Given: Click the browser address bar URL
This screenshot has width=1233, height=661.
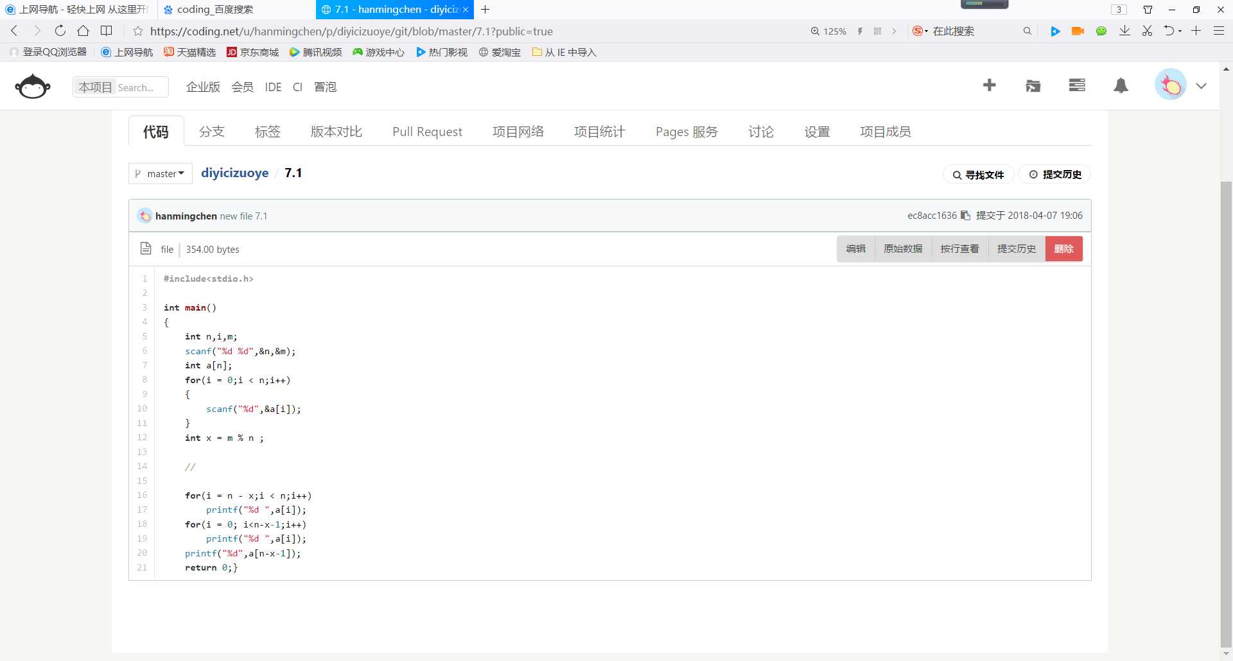Looking at the screenshot, I should pos(351,31).
